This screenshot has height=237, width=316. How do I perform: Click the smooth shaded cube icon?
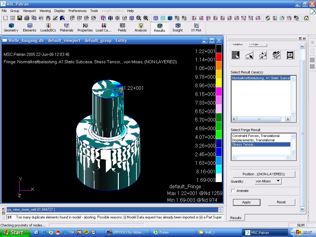coord(170,18)
